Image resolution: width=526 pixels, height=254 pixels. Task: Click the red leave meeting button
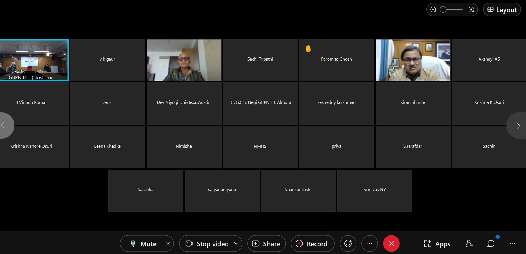[x=391, y=243]
